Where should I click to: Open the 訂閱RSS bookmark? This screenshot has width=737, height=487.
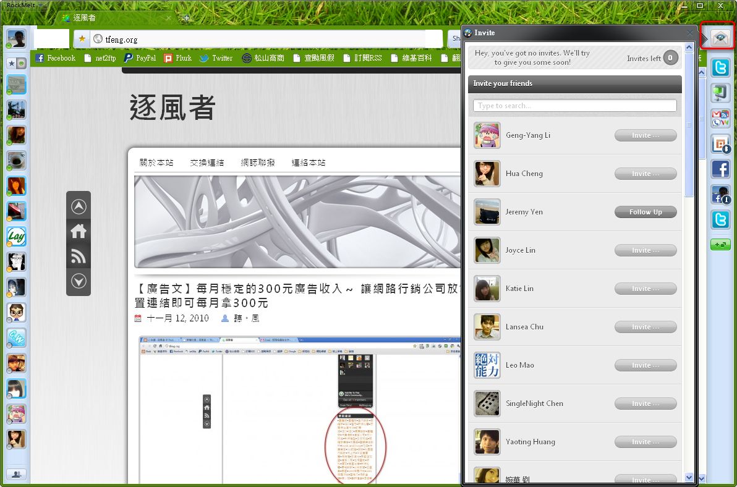(x=362, y=57)
